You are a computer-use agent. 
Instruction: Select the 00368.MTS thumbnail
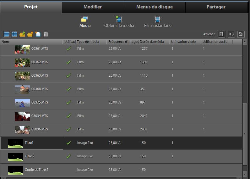(22, 89)
